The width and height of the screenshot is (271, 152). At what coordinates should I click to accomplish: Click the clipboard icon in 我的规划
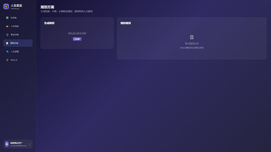click(192, 37)
